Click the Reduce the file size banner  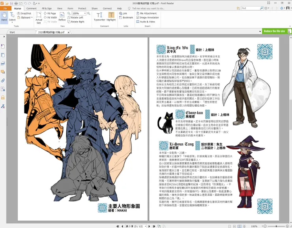point(277,31)
